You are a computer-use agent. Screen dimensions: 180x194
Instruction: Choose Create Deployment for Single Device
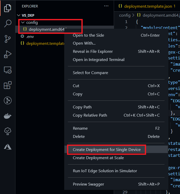click(x=107, y=149)
